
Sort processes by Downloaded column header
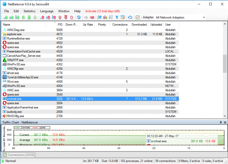pyautogui.click(x=139, y=25)
